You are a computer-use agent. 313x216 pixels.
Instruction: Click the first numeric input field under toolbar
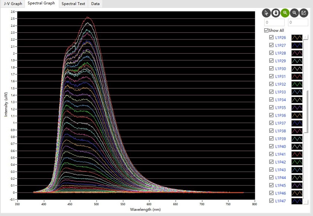click(275, 22)
